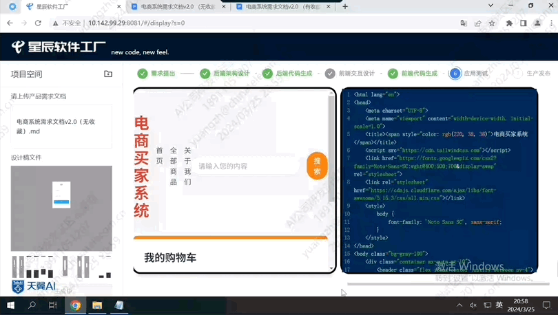
Task: Go back with the browser back arrow
Action: click(10, 23)
